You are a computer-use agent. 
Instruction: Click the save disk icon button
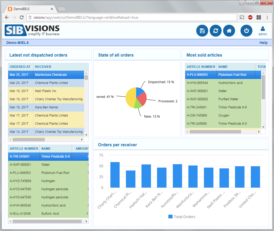click(202, 31)
